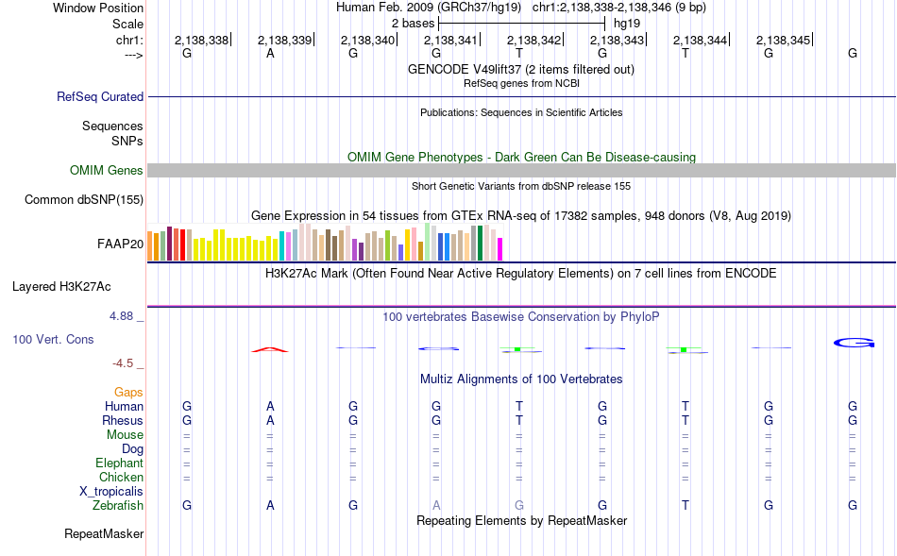Click the magenta last GTEx expression bar
Image resolution: width=897 pixels, height=556 pixels.
(x=500, y=249)
